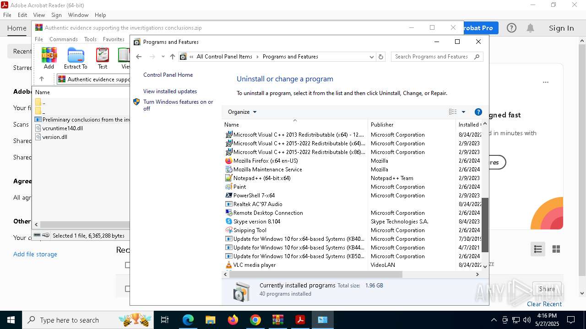Image resolution: width=586 pixels, height=329 pixels.
Task: Open Acrobat notifications bell
Action: point(530,28)
